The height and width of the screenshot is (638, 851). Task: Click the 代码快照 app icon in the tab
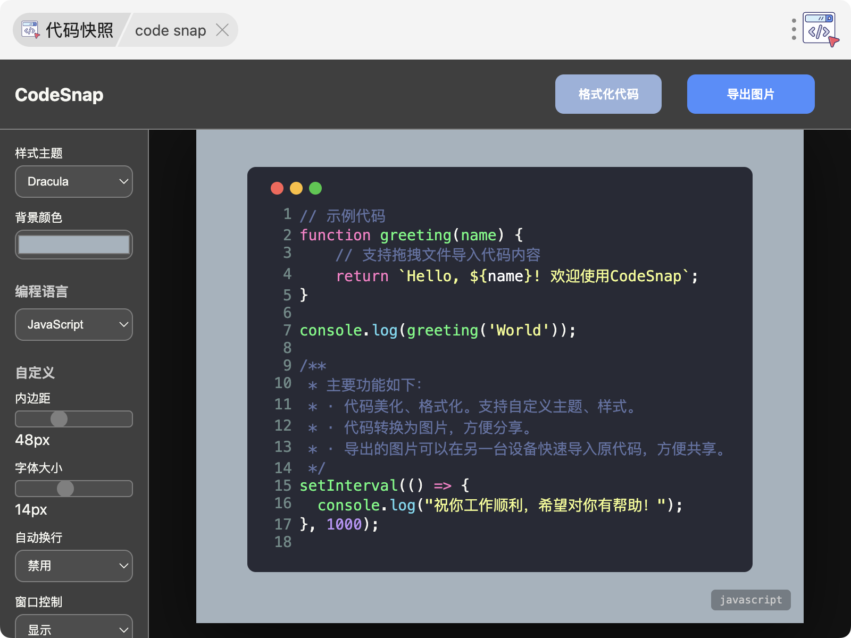[30, 30]
